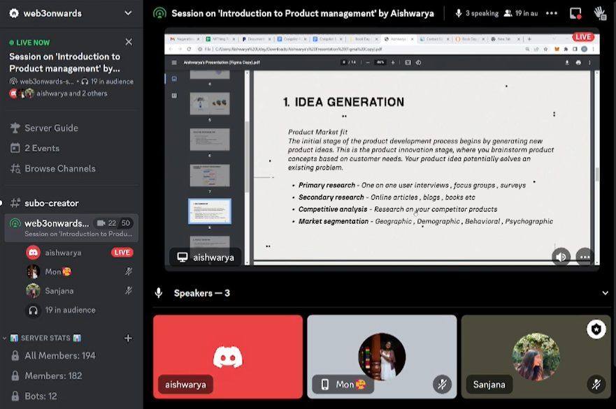
Task: Print the PDF using the printer icon
Action: [578, 62]
